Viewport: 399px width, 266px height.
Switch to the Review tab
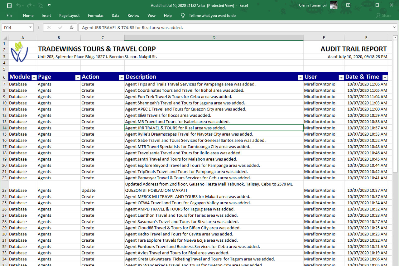click(133, 16)
